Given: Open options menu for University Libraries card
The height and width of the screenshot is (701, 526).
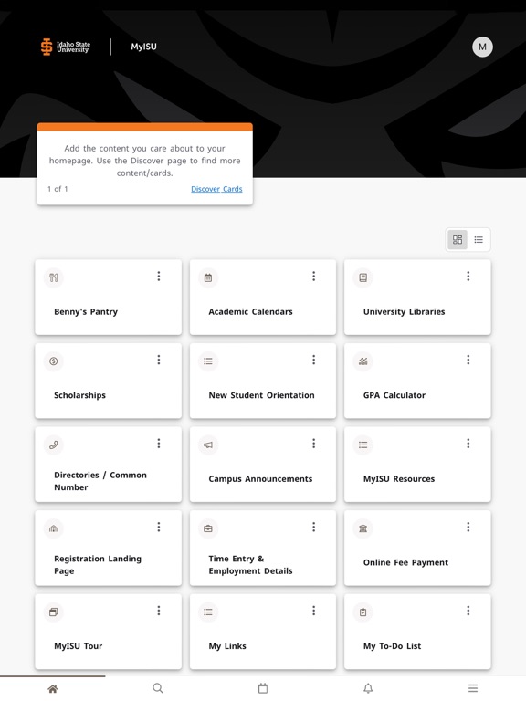Looking at the screenshot, I should coord(468,277).
